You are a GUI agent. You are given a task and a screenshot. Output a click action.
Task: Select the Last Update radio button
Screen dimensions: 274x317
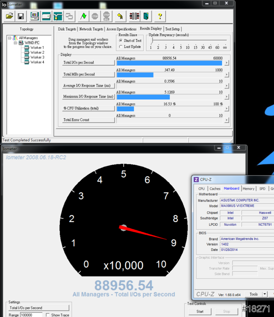[x=121, y=47]
